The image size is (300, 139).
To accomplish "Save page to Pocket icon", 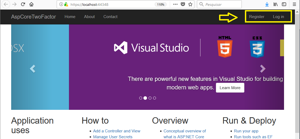I will [x=183, y=5].
